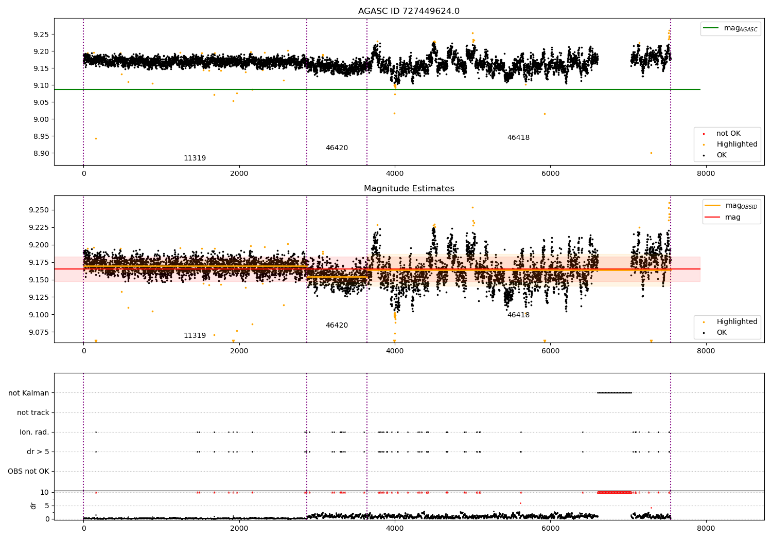Click the "9.00" tick on the top plot's y-axis
The width and height of the screenshot is (772, 540).
[x=41, y=119]
